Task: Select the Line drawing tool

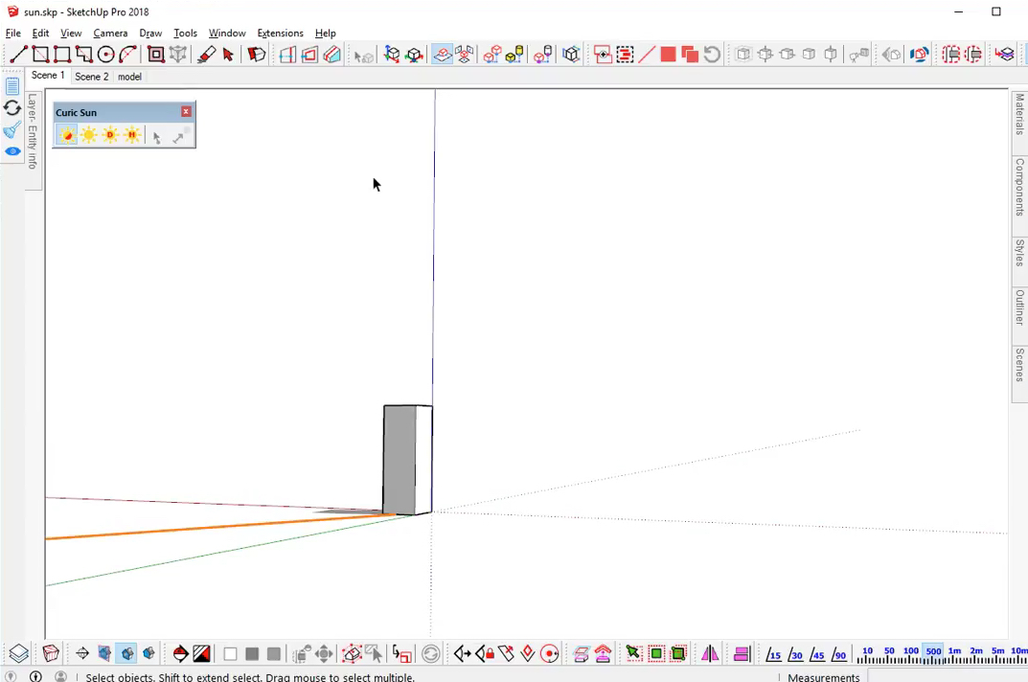Action: point(18,55)
